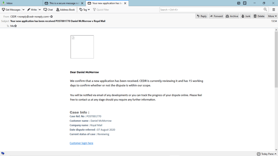Click sender CEDR noreply address

[30, 17]
